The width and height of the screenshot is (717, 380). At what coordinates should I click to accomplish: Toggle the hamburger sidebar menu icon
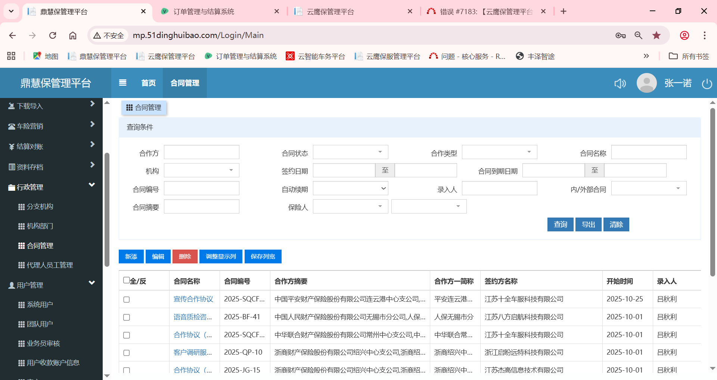[x=122, y=83]
